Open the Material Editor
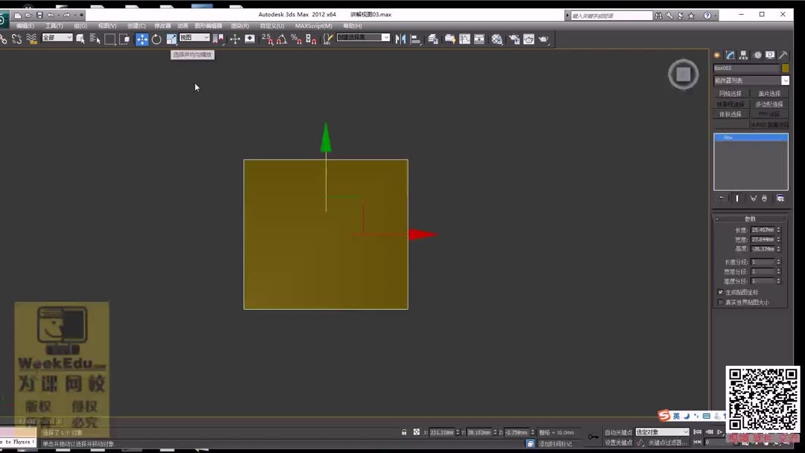The image size is (805, 453). point(496,39)
